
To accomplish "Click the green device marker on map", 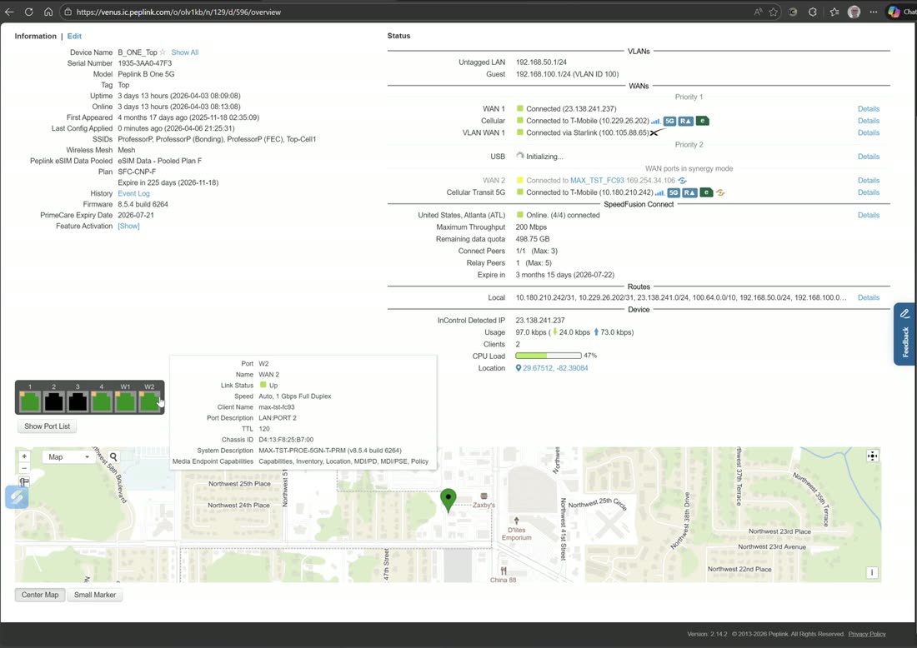I will click(x=448, y=501).
